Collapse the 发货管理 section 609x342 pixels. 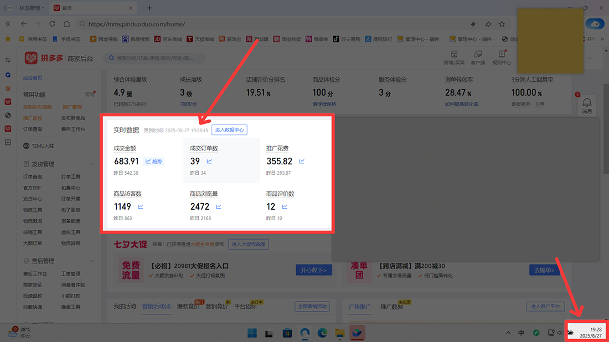coord(92,164)
